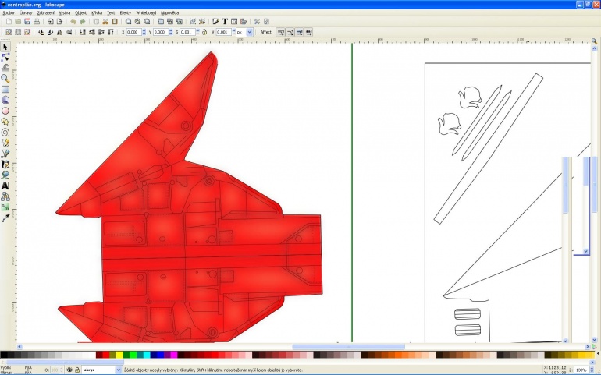Screen dimensions: 601x375
Task: Select the Tweak tool
Action: click(x=5, y=68)
